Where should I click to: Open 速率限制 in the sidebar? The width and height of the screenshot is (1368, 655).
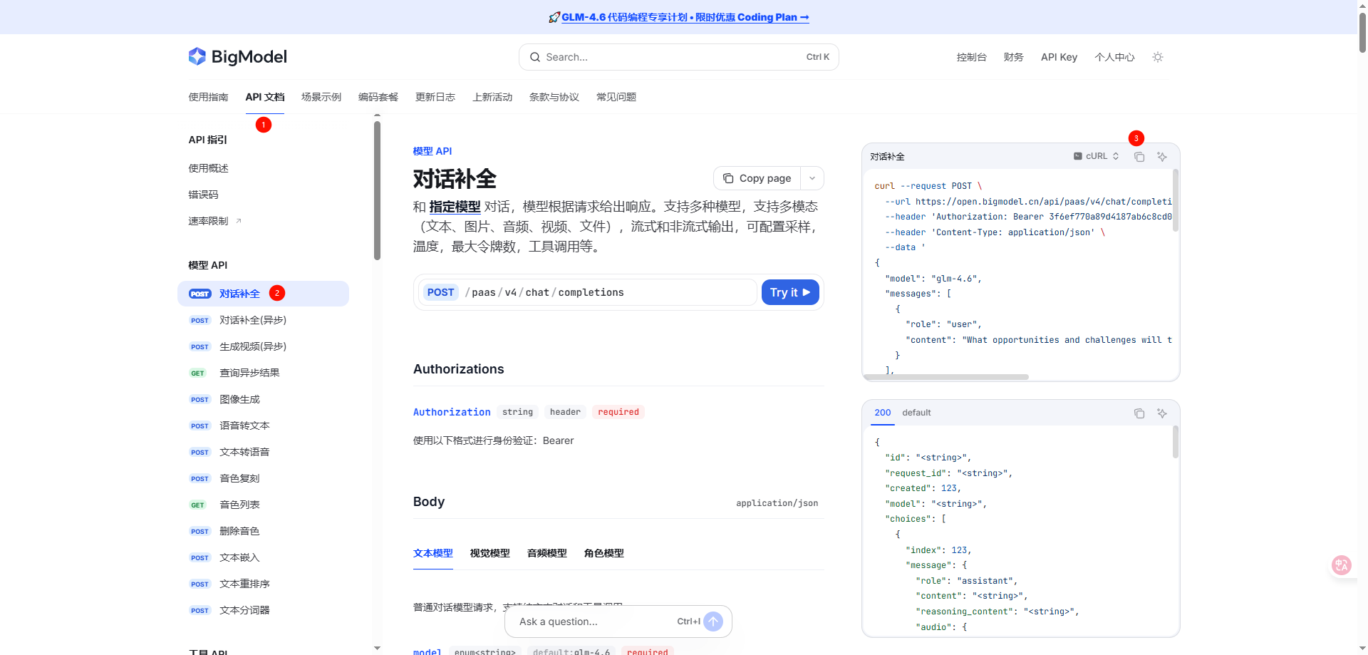208,221
